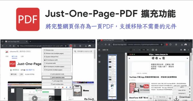This screenshot has height=101, width=193.
Task: Click the PDF viewer print icon
Action: (185, 50)
